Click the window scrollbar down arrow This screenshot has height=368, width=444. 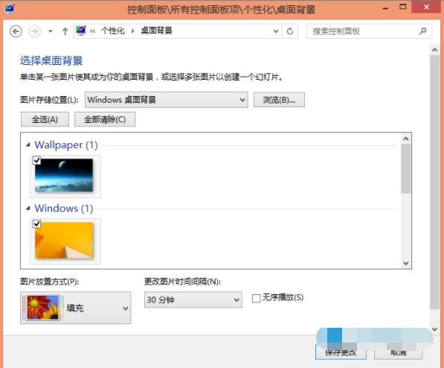tap(434, 329)
